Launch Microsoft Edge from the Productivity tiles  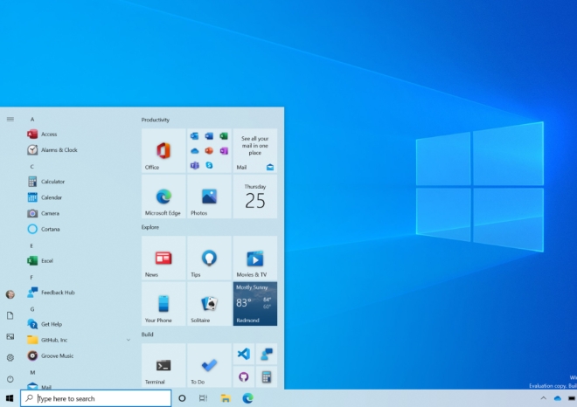click(163, 197)
